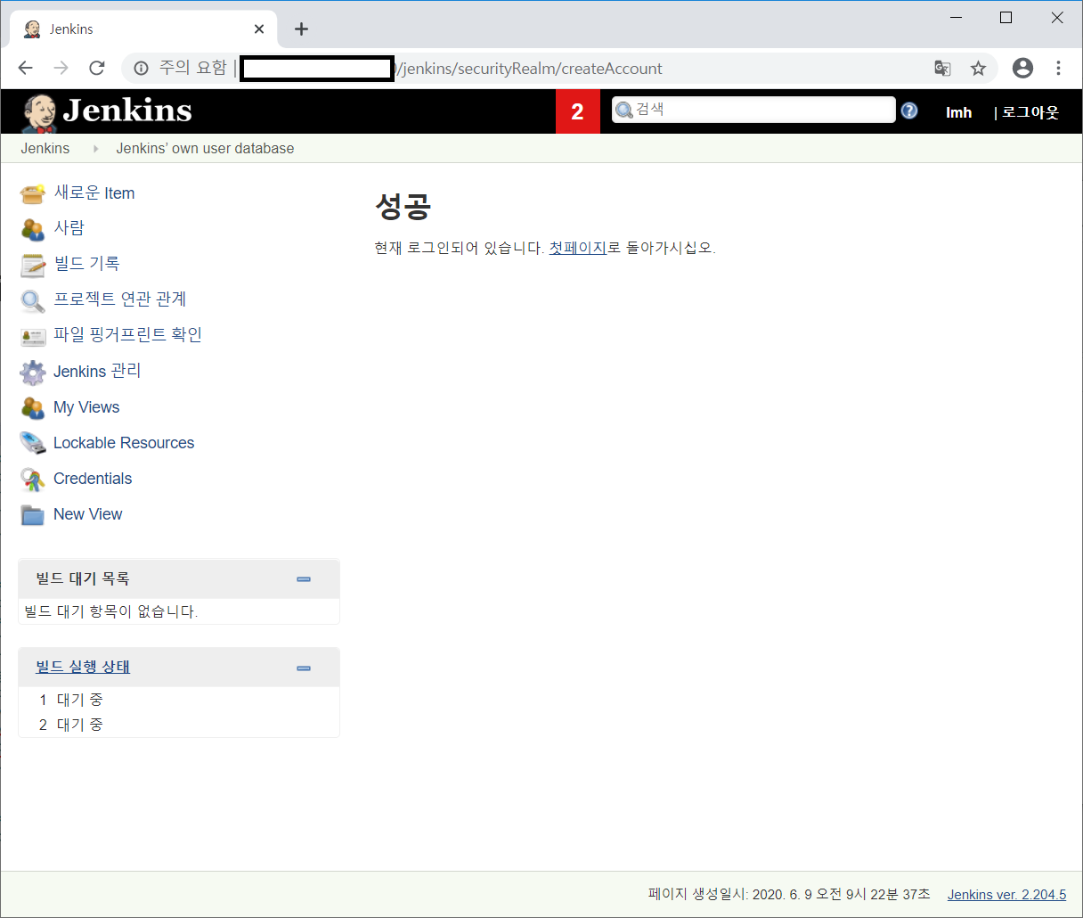Open 파일 핑거프린트 확인 link
This screenshot has width=1083, height=918.
pyautogui.click(x=127, y=335)
